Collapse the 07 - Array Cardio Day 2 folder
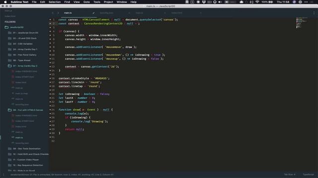This screenshot has width=318, height=178. click(x=25, y=66)
